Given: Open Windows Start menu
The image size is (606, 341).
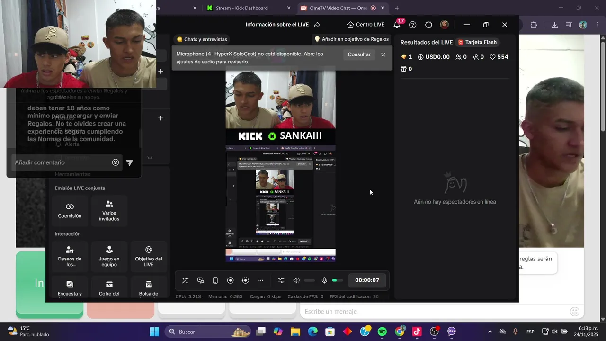Looking at the screenshot, I should pyautogui.click(x=154, y=332).
